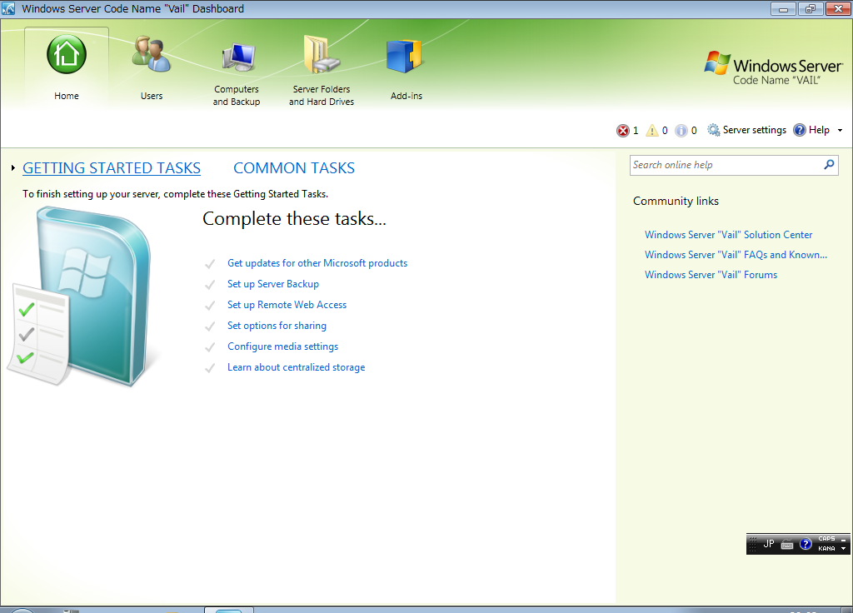The width and height of the screenshot is (853, 613).
Task: Open Computers and Backup icon
Action: (x=237, y=57)
